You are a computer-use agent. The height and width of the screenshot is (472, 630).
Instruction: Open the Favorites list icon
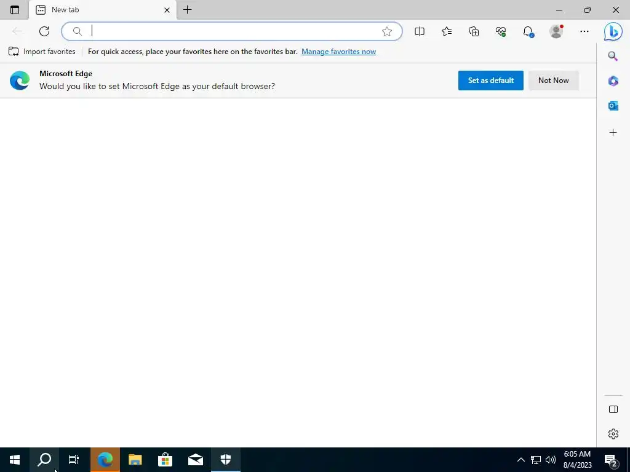click(x=447, y=31)
